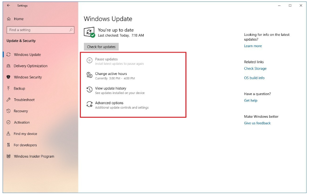The image size is (311, 196).
Task: Click the Change active hours clock icon
Action: pos(89,75)
